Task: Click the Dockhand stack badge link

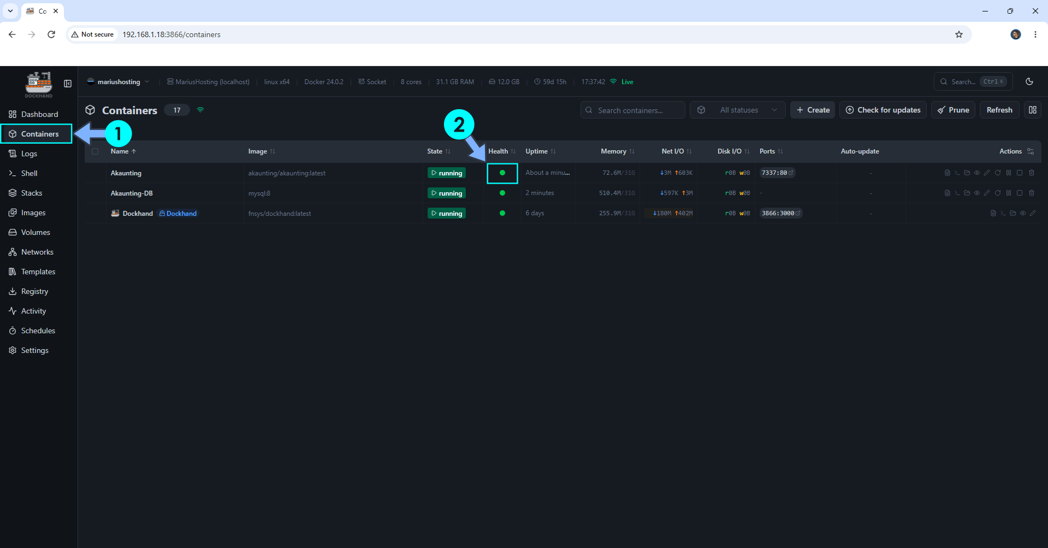Action: [177, 214]
